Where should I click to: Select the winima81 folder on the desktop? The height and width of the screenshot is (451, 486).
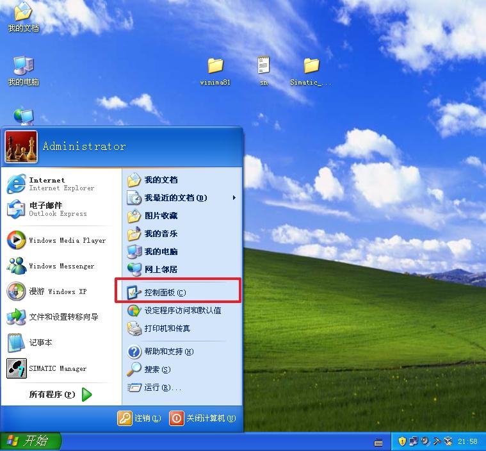pos(215,71)
